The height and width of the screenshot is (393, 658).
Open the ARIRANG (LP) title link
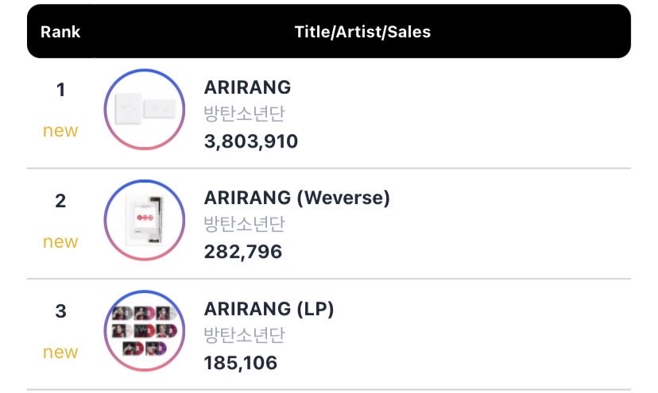click(269, 308)
